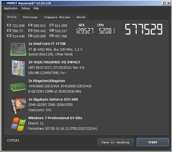
Task: Open the Debug menu
Action: (x=25, y=8)
